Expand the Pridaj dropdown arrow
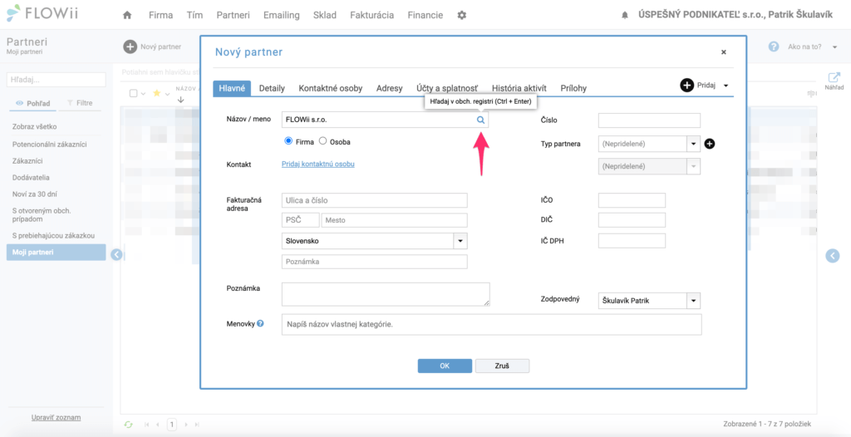851x437 pixels. 726,86
